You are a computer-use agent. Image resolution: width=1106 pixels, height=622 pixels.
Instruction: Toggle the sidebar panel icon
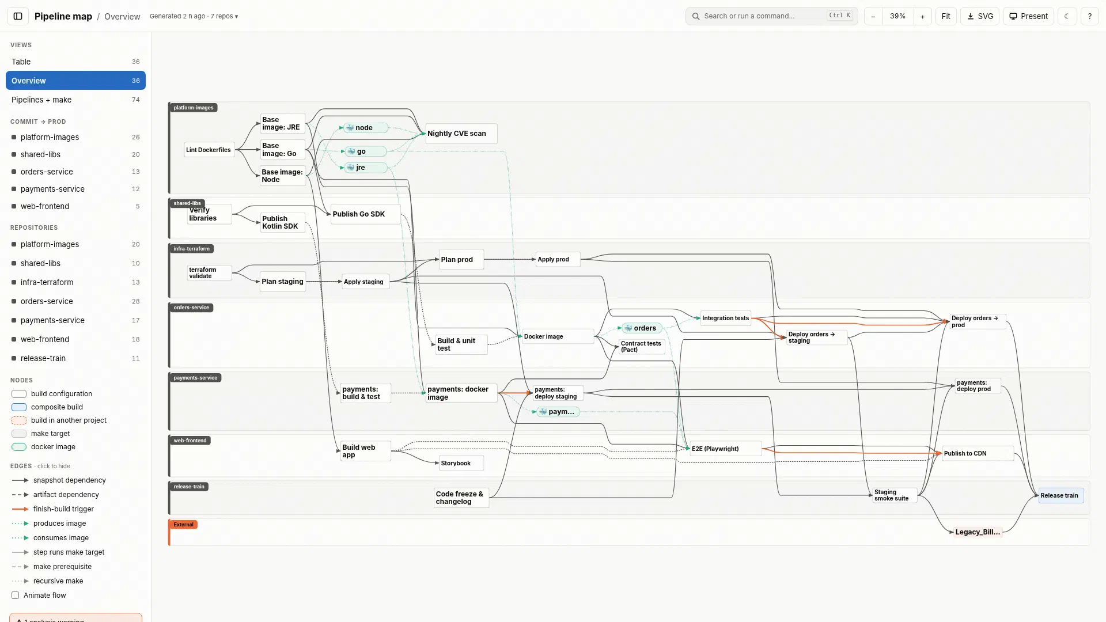tap(18, 16)
